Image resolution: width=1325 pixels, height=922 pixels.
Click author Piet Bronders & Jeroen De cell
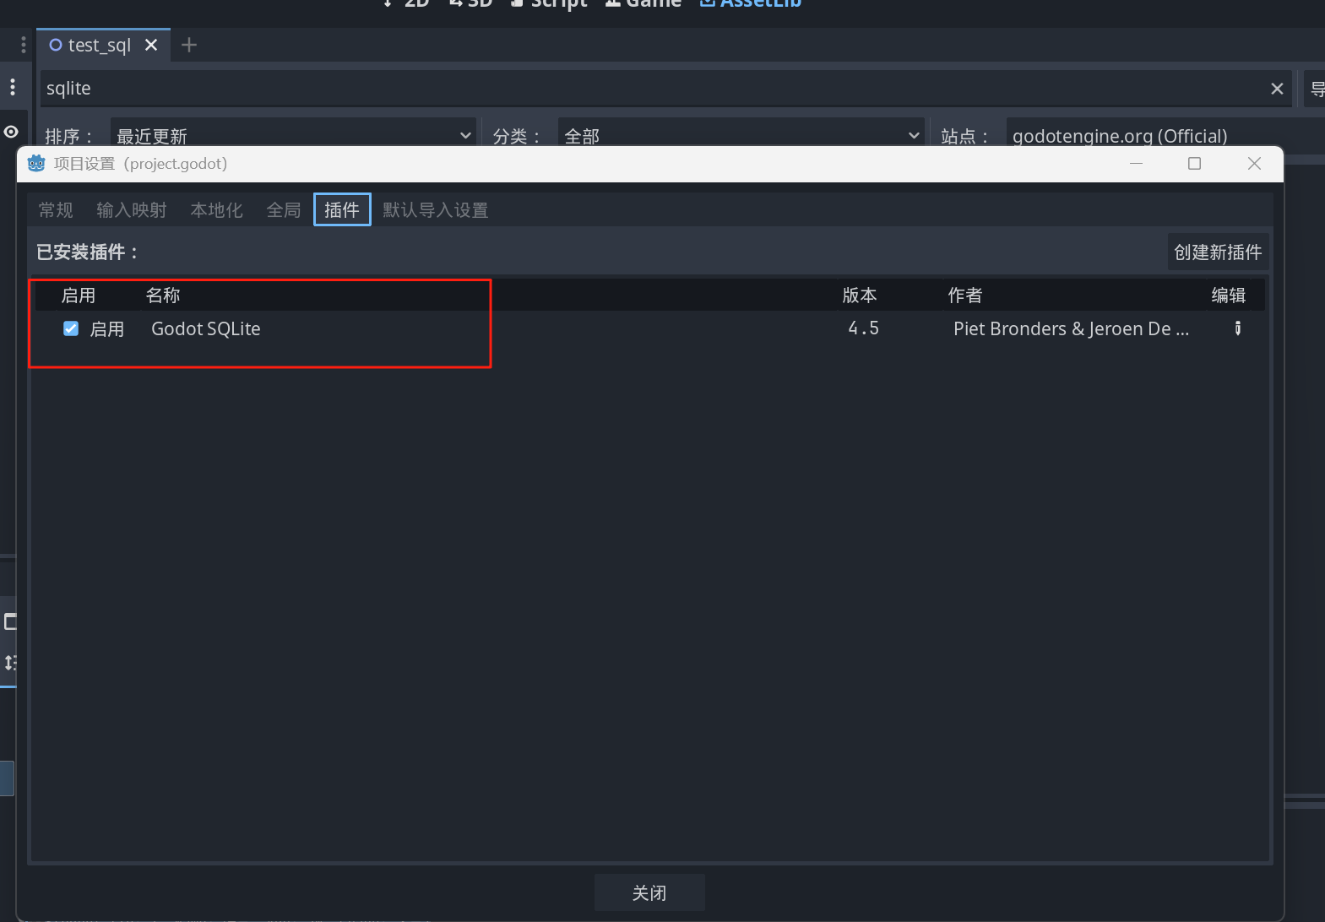click(x=1071, y=328)
